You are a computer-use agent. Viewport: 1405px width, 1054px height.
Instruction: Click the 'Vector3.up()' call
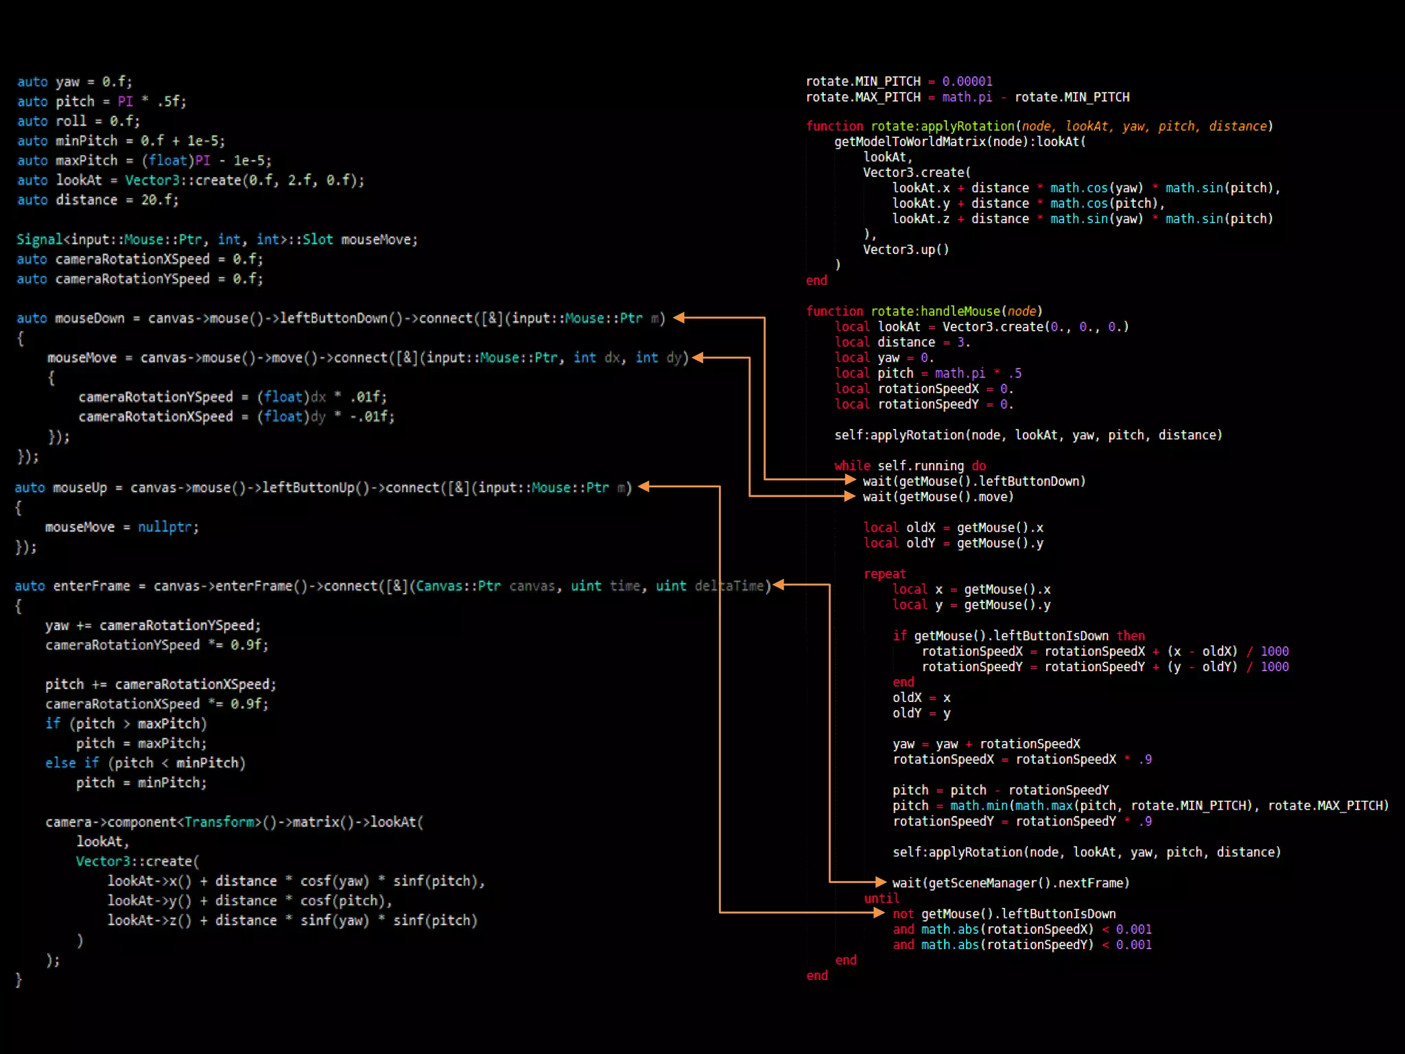point(906,250)
